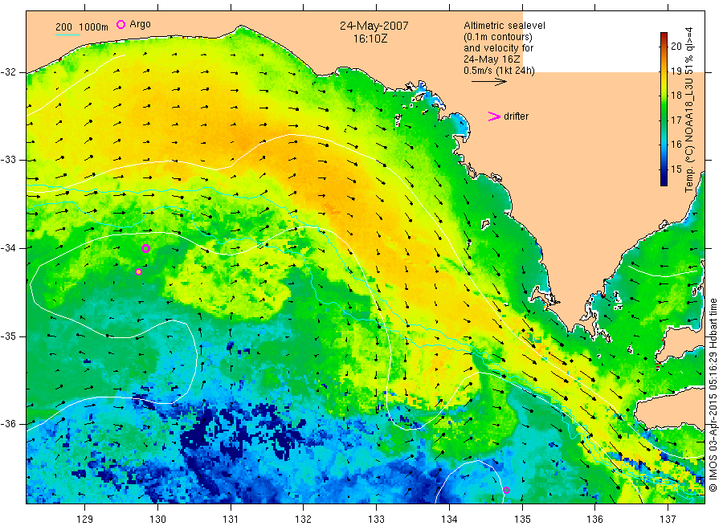The height and width of the screenshot is (530, 723).
Task: Click latitude label -34
Action: [x=8, y=248]
